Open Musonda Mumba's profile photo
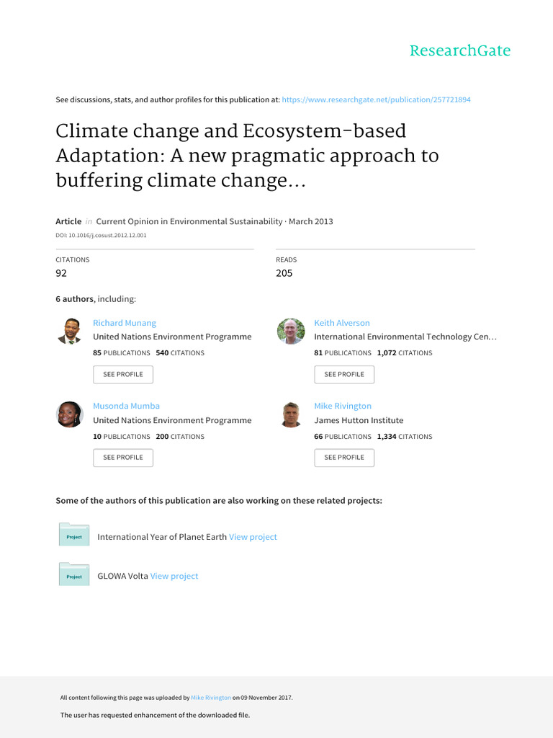This screenshot has height=738, width=553. click(x=70, y=414)
